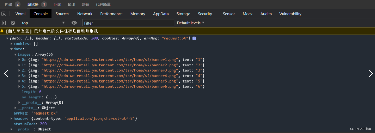Open the AppData tab
The height and width of the screenshot is (133, 375).
[x=161, y=14]
